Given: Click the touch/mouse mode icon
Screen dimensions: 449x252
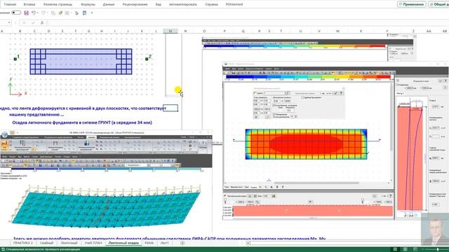Looking at the screenshot, I should 76,13.
